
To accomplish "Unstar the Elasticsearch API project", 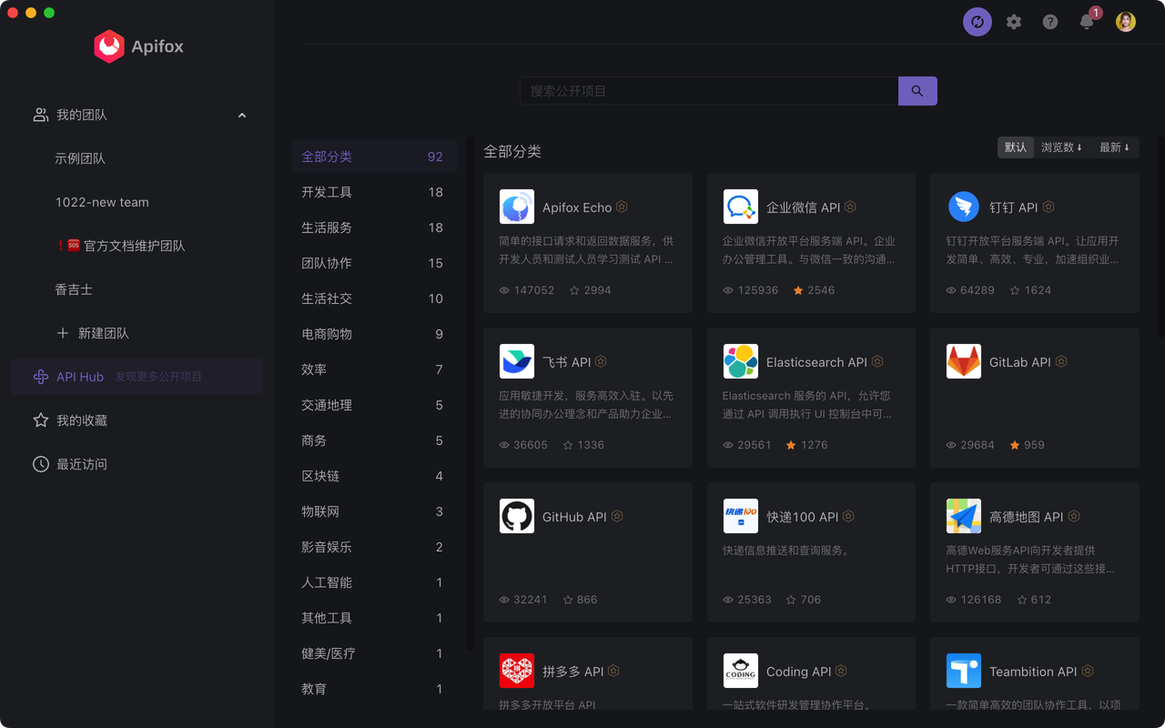I will [x=791, y=445].
